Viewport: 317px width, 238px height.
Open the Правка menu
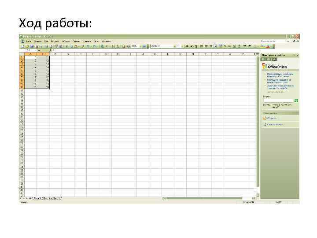[37, 41]
